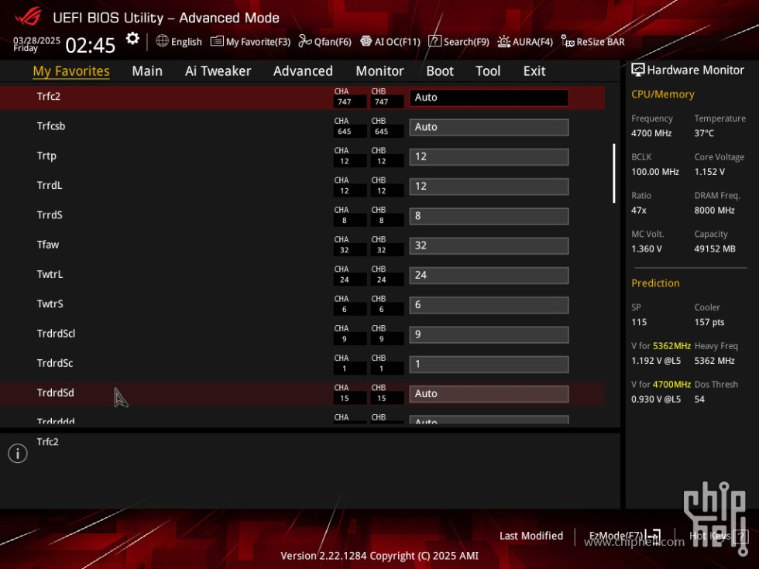Screen dimensions: 759x569
Task: Click the TrdrdSc value field showing 1
Action: click(x=489, y=365)
